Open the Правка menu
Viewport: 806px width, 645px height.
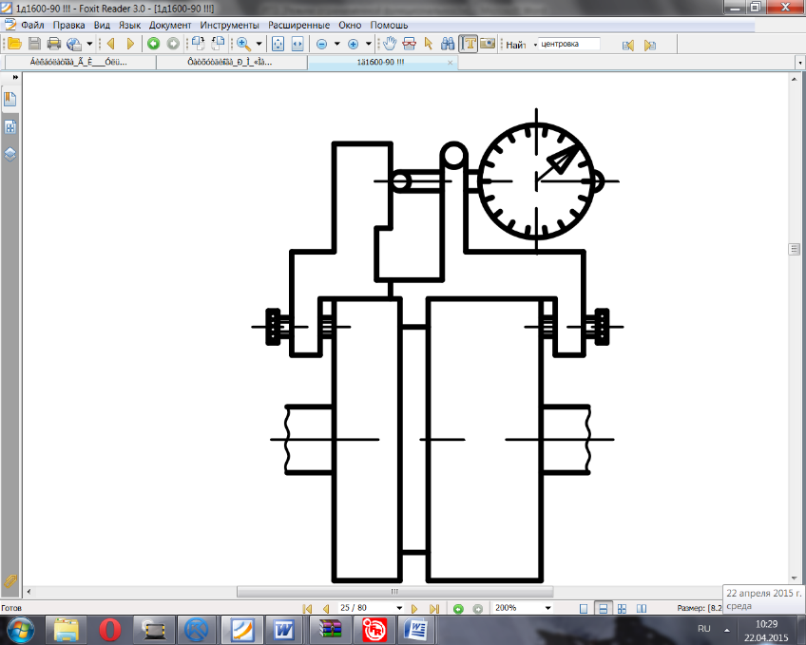[x=68, y=25]
